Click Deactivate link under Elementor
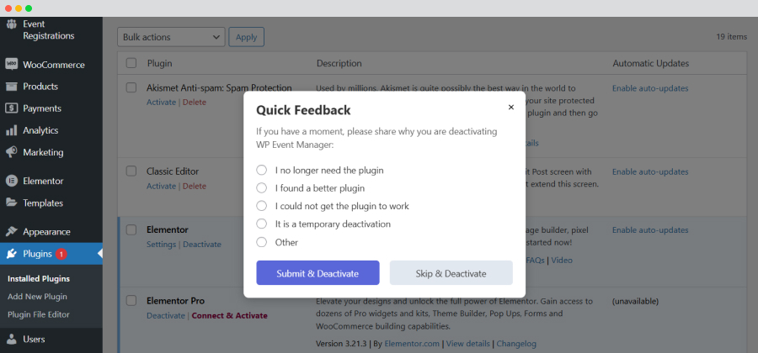 pyautogui.click(x=202, y=245)
